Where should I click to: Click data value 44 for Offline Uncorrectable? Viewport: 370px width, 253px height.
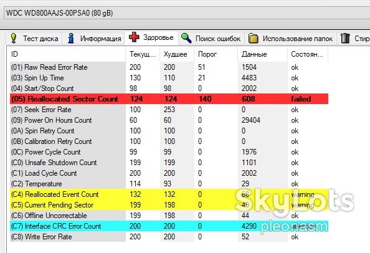point(245,216)
